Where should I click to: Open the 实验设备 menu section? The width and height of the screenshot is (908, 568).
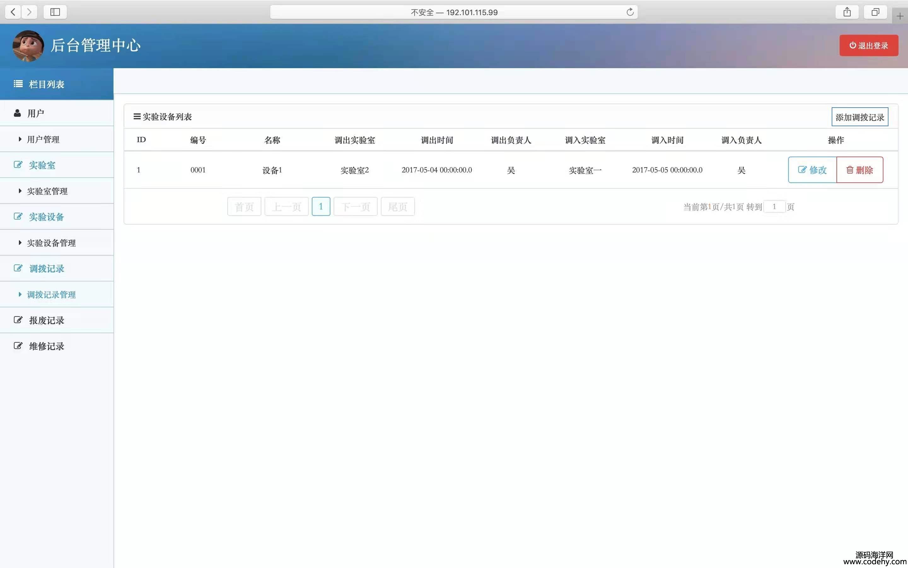point(57,217)
